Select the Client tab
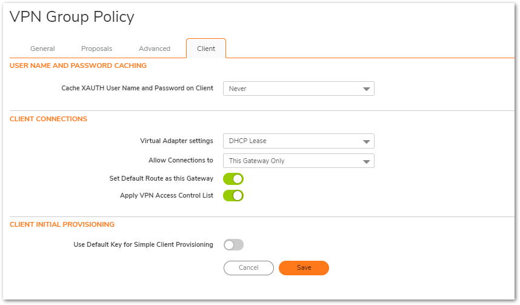520x305 pixels. point(206,49)
